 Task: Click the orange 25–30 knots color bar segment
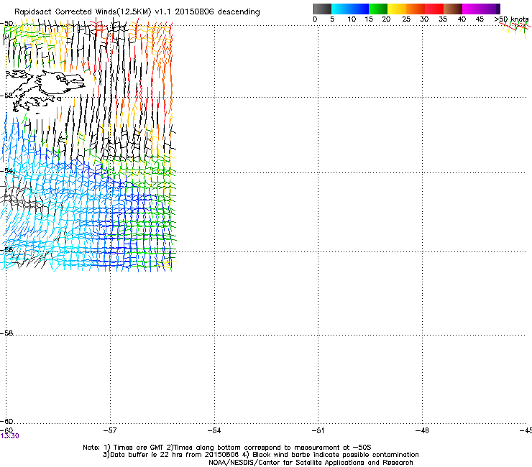[416, 9]
